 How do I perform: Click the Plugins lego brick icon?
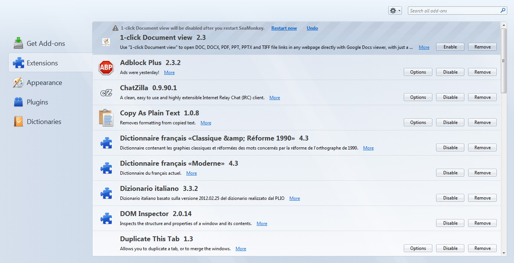pos(18,102)
